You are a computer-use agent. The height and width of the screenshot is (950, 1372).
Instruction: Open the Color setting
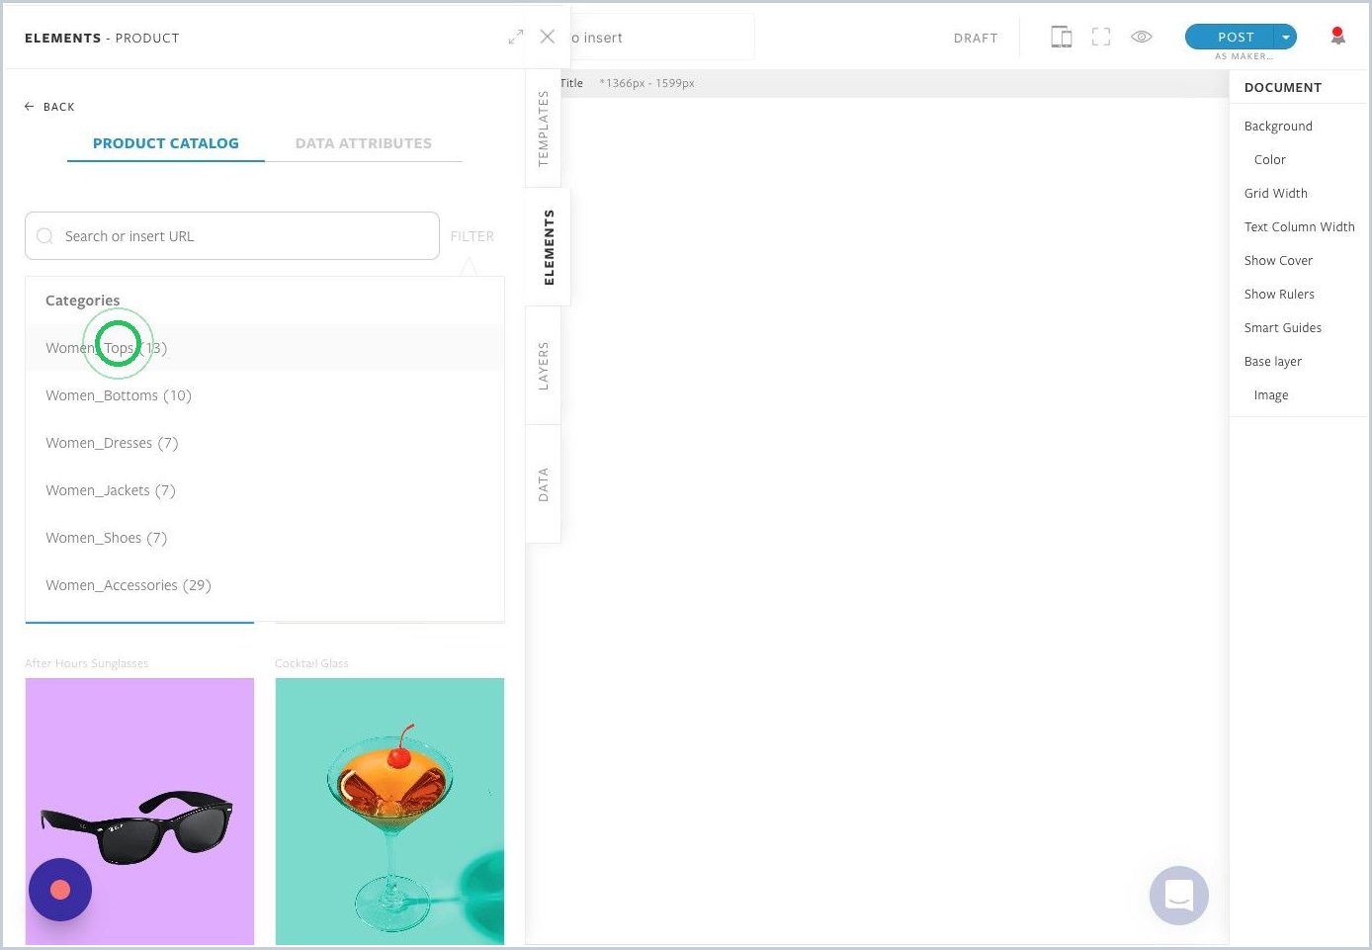click(1270, 160)
